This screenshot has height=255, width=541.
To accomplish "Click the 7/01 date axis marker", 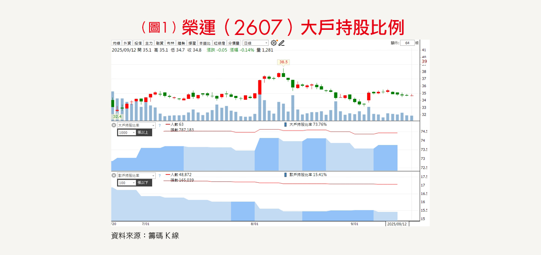I will tap(146, 224).
